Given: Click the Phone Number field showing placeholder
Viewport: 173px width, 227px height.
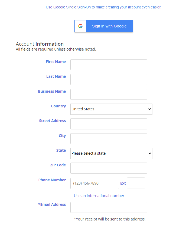Looking at the screenshot, I should [x=94, y=183].
